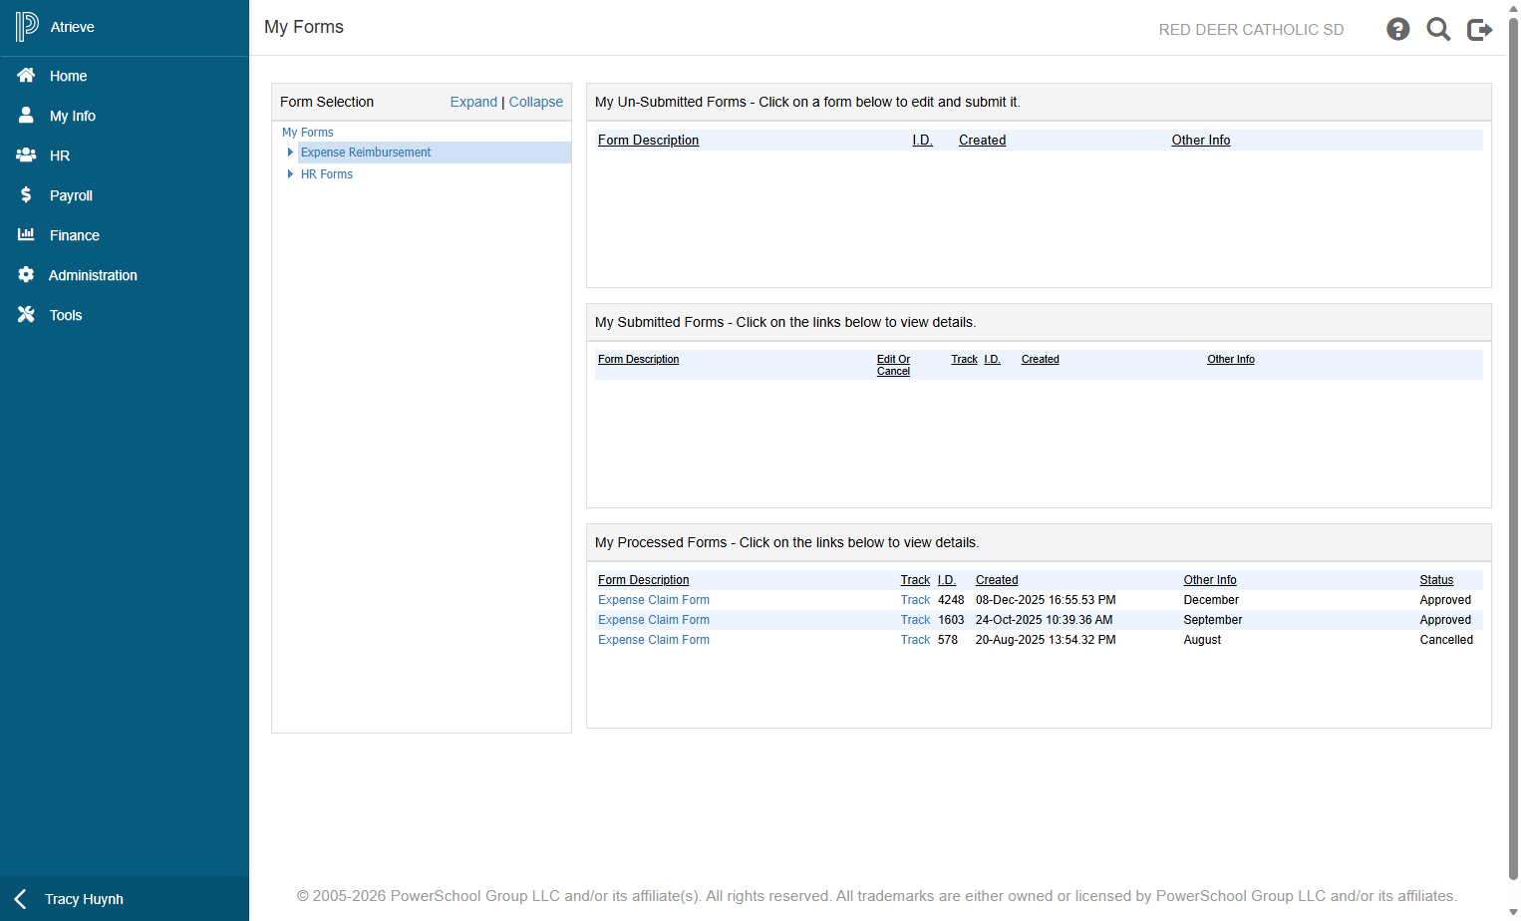Select the HR Forms tree node

(327, 174)
